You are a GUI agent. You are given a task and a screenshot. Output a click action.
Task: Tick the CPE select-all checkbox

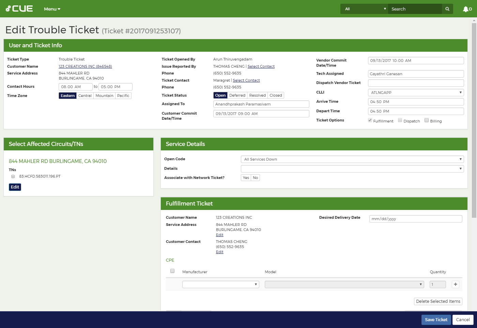[x=172, y=271]
